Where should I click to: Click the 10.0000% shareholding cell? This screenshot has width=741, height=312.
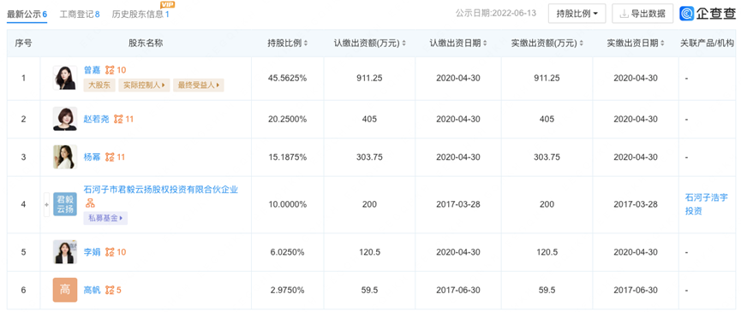[287, 204]
